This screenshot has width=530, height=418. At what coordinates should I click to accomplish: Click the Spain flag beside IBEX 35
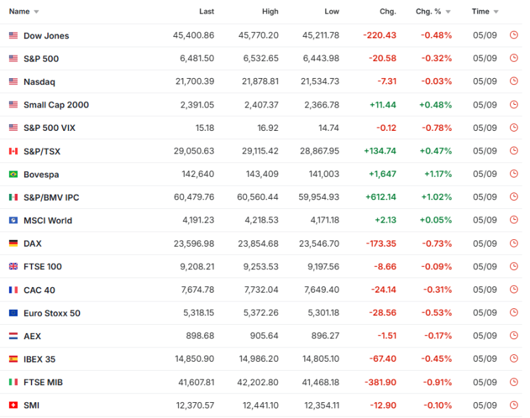(x=13, y=359)
